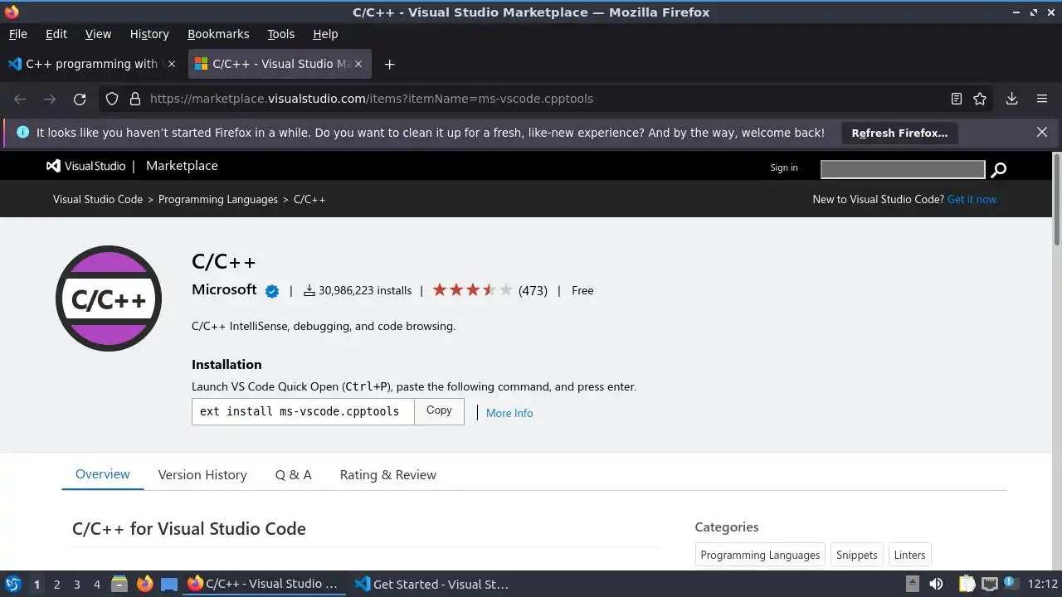The width and height of the screenshot is (1062, 597).
Task: Focus the Marketplace search box
Action: coord(903,169)
